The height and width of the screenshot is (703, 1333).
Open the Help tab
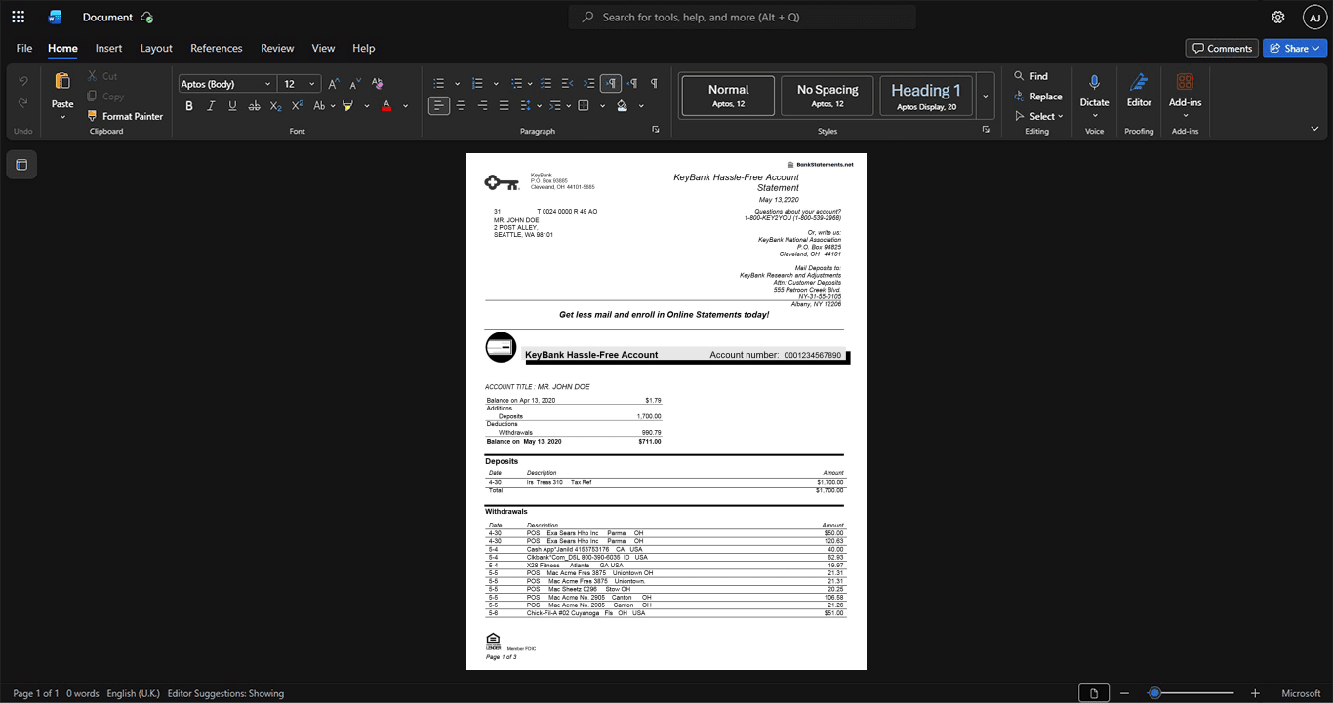[x=364, y=48]
